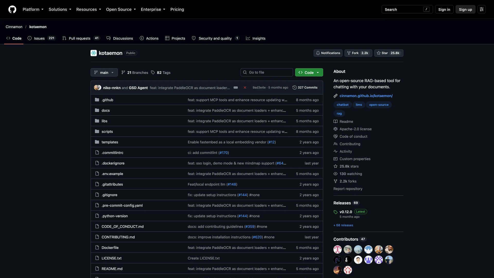Star the kotaemon repository

coord(389,53)
